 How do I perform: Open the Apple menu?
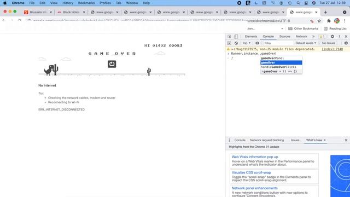click(5, 3)
